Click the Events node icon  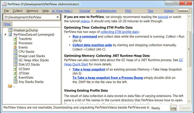coord(15,47)
